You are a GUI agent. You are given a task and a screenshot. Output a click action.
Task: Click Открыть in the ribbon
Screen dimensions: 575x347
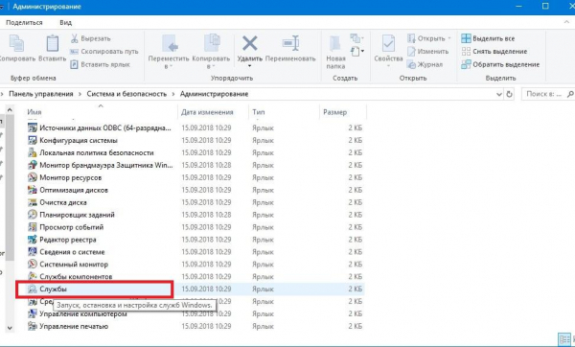[429, 38]
